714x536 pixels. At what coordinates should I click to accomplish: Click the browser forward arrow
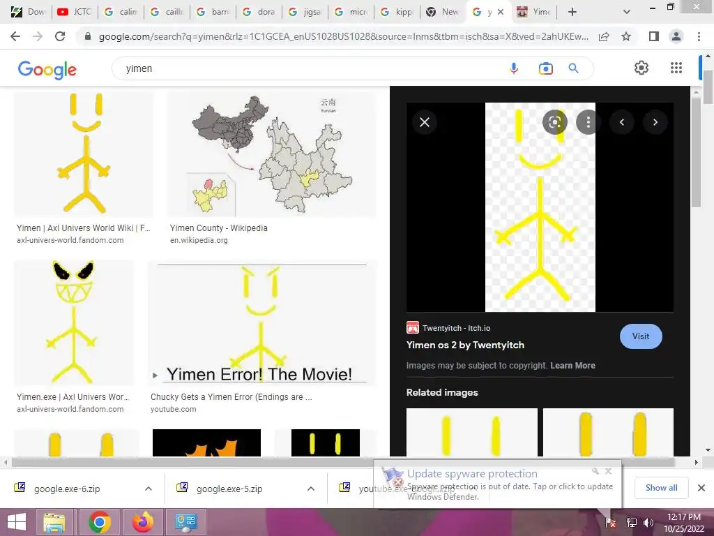click(38, 36)
